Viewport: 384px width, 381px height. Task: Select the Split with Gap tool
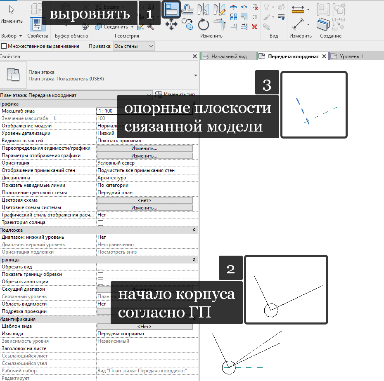(x=244, y=7)
